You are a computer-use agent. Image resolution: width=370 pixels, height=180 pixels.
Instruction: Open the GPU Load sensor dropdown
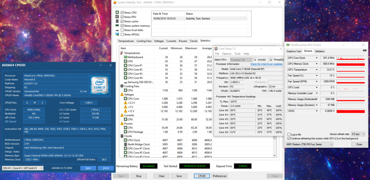317,87
